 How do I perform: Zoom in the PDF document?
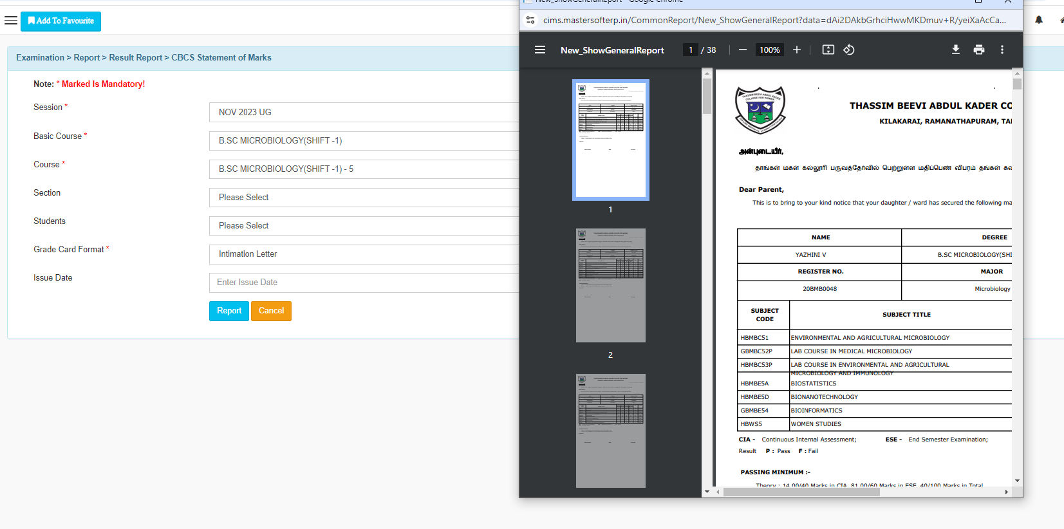[x=797, y=50]
